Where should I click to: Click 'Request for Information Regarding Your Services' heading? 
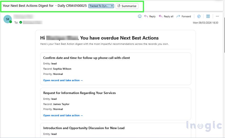tap(79, 93)
